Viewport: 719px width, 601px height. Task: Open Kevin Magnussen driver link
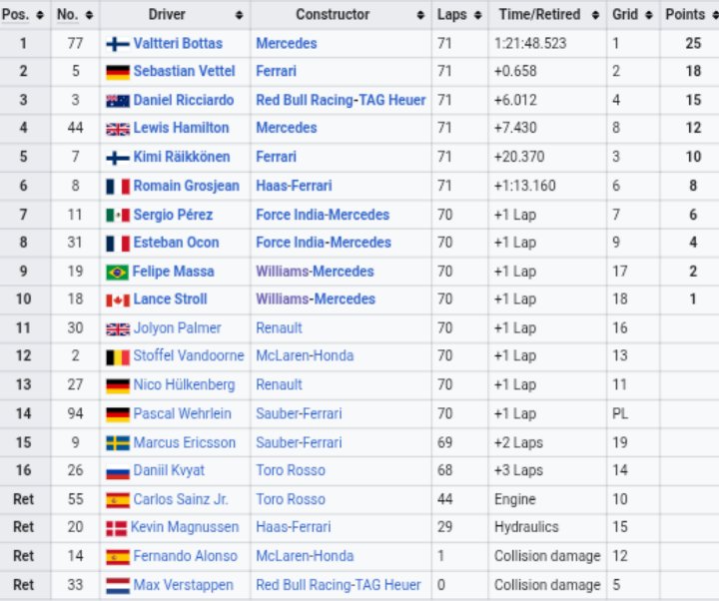pos(185,527)
